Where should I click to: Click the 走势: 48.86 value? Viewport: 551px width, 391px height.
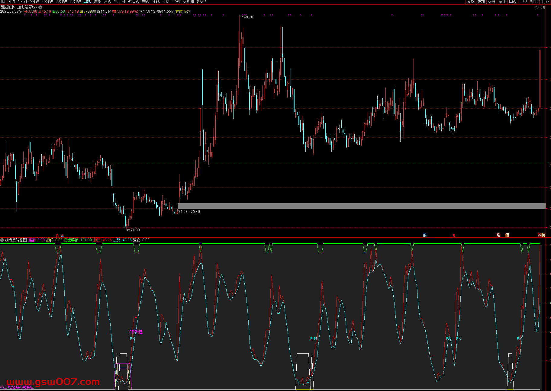[122, 240]
